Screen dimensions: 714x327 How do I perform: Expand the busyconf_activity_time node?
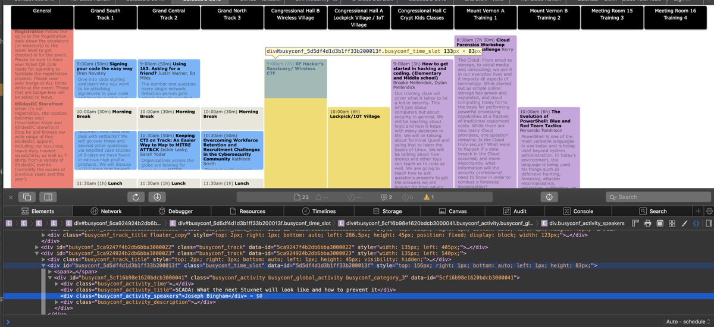[57, 284]
